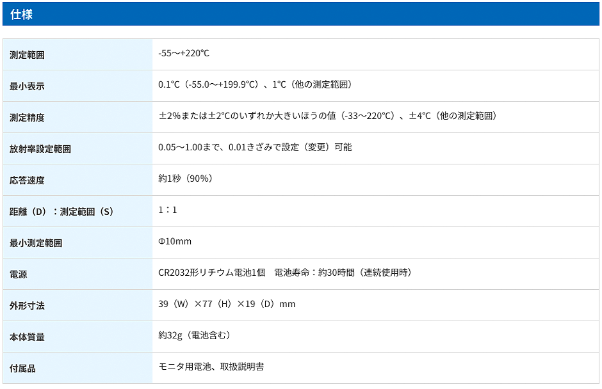This screenshot has height=389, width=602.
Task: Click the 最小表示 row label
Action: [27, 86]
